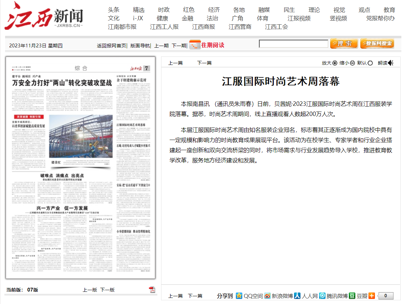Click the read-aloud speaker icon
This screenshot has width=402, height=304.
(391, 63)
